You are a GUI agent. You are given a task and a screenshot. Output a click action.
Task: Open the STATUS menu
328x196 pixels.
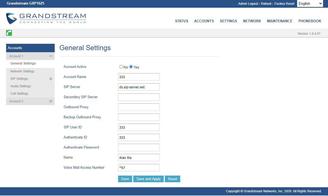tap(182, 21)
